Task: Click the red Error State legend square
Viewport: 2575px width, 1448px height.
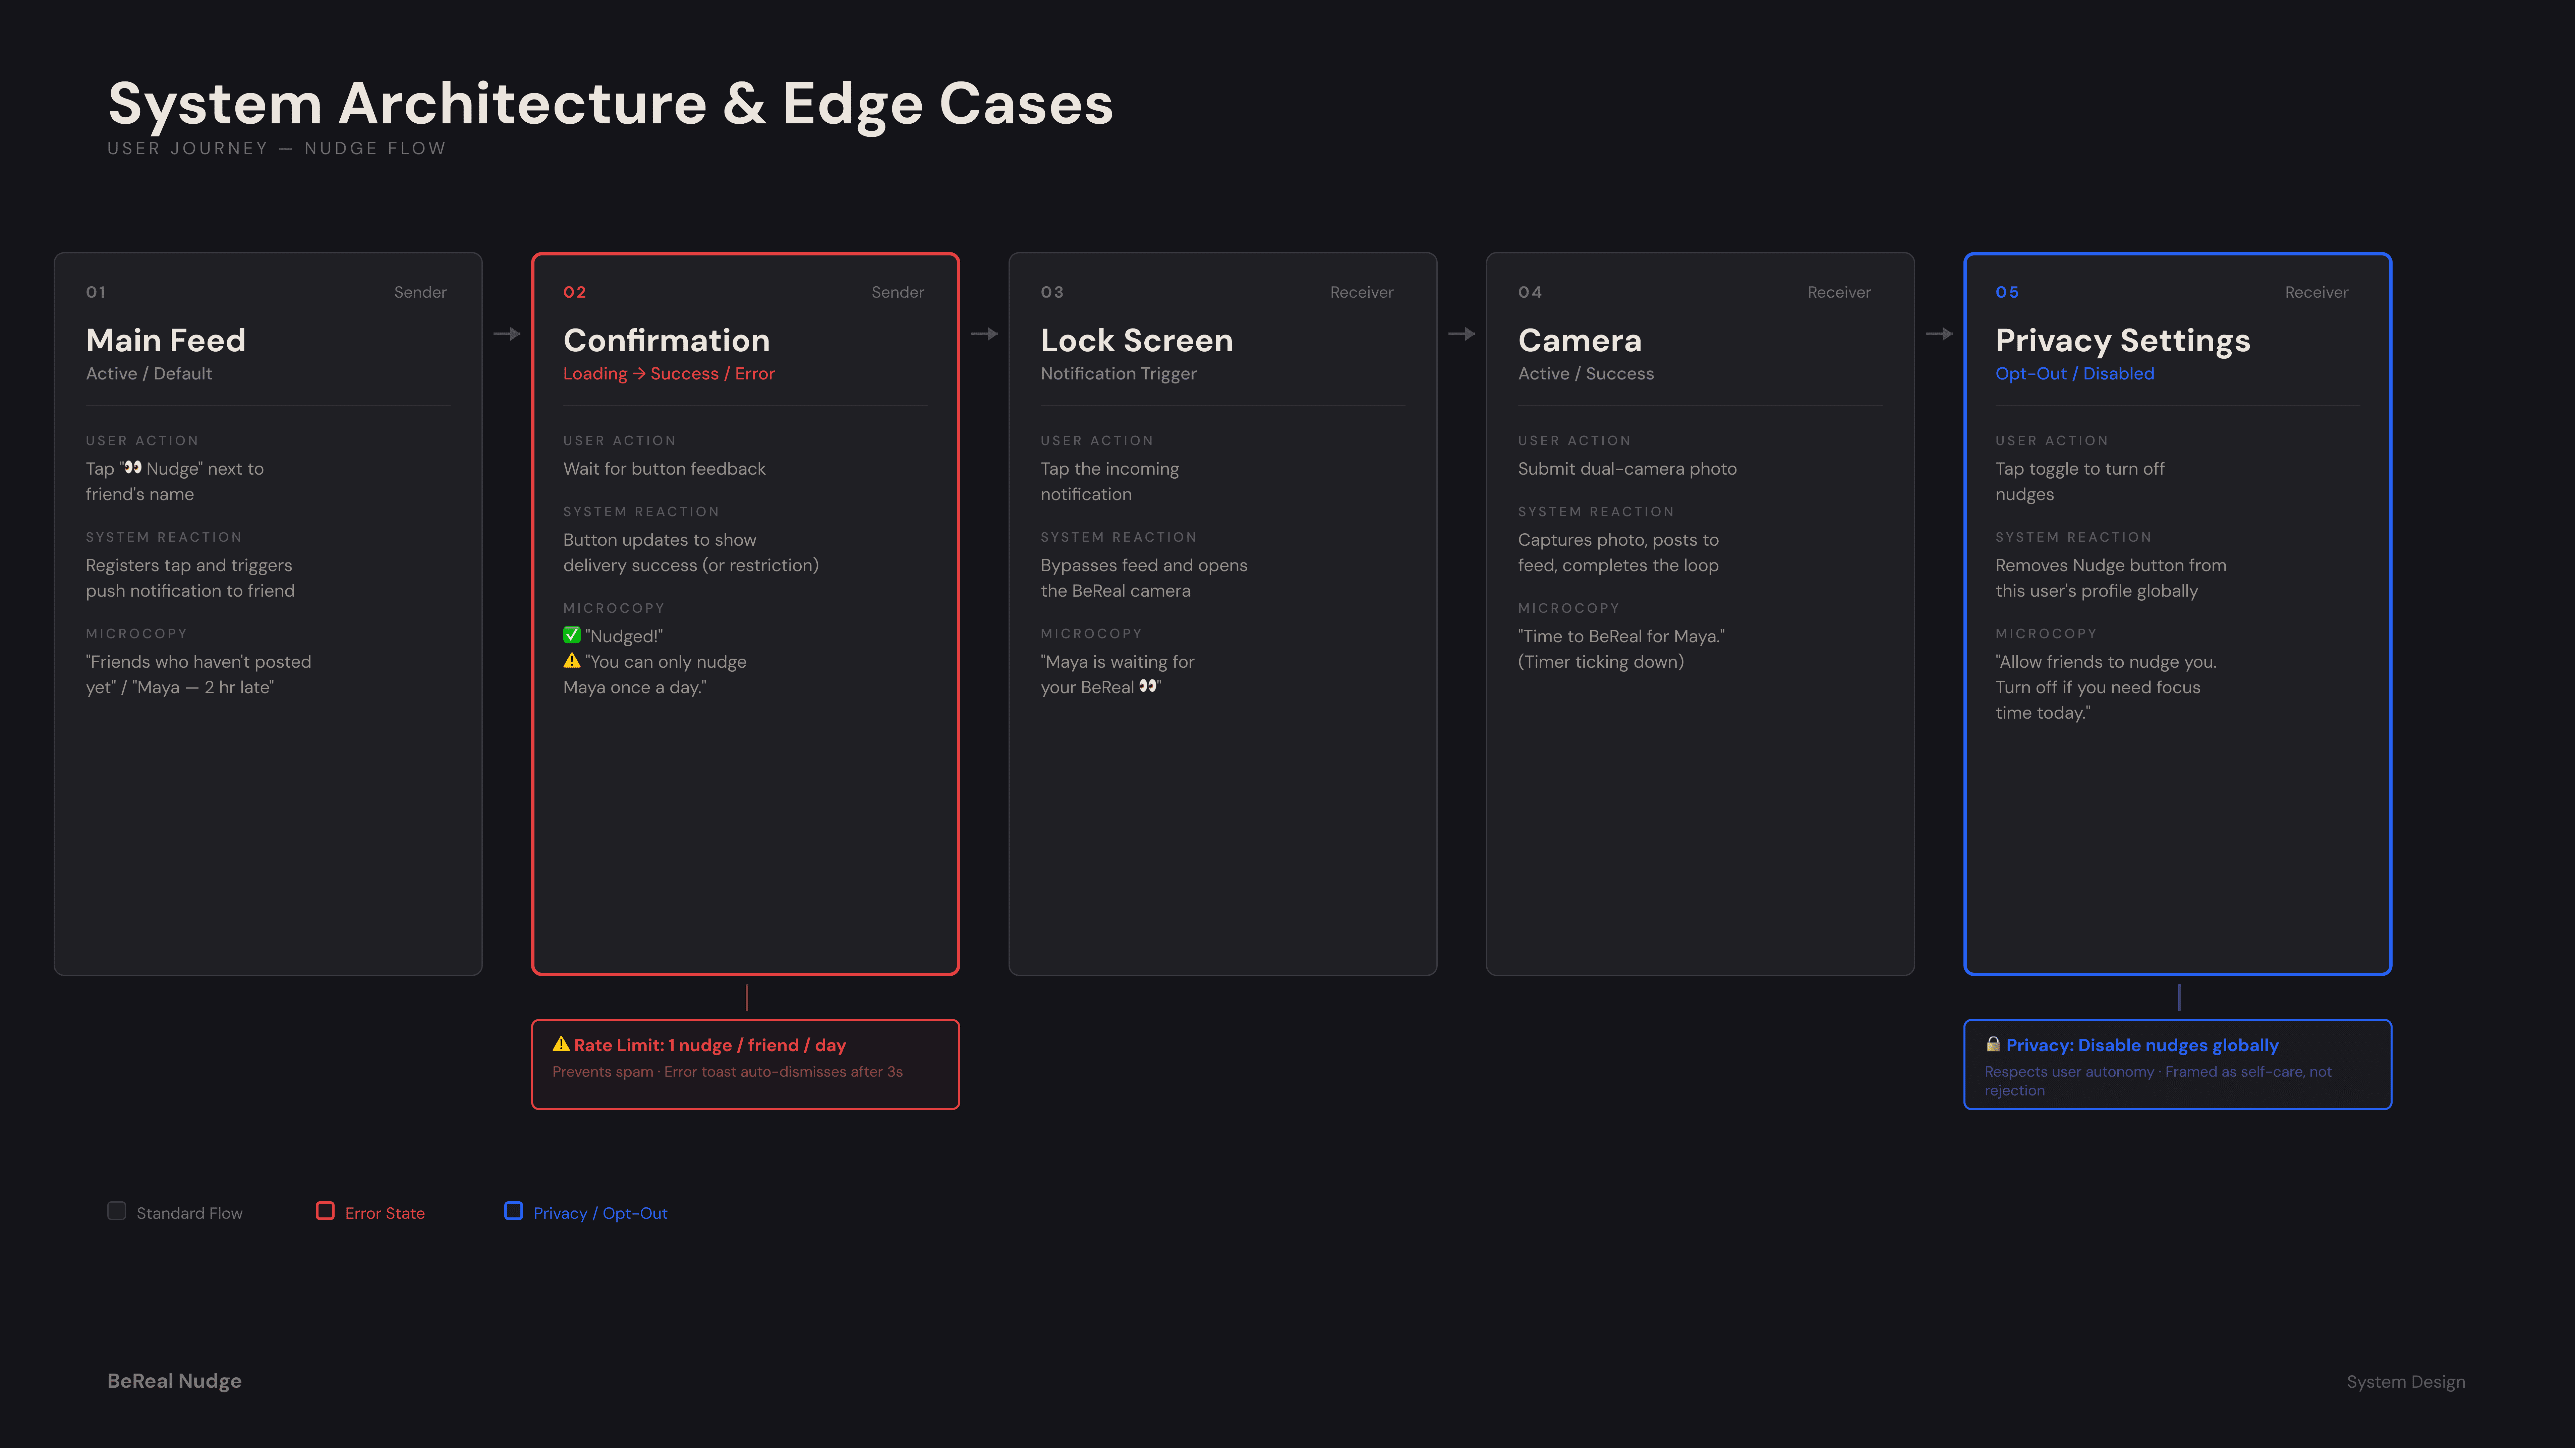Action: pyautogui.click(x=325, y=1211)
